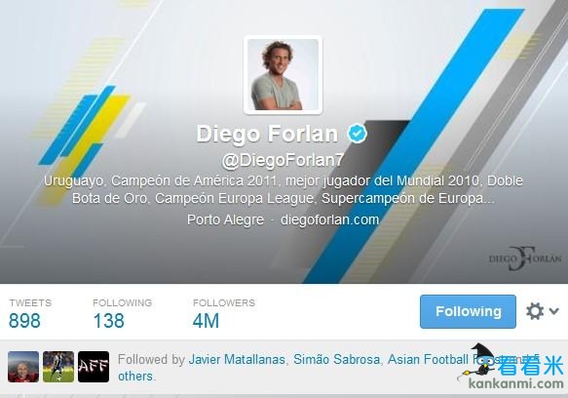The width and height of the screenshot is (568, 398).
Task: Toggle the blue Following button
Action: [468, 311]
